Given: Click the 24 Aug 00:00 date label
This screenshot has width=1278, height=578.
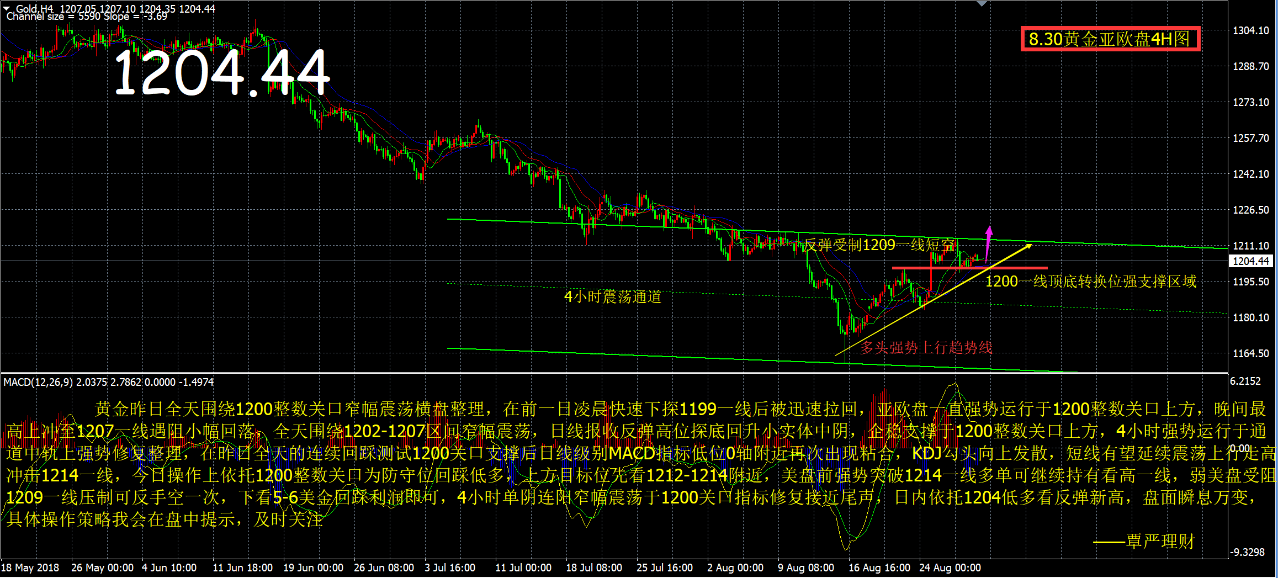Looking at the screenshot, I should tap(950, 568).
